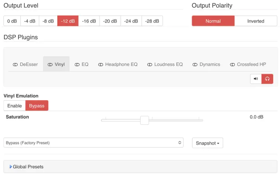This screenshot has height=177, width=280.
Task: Click the DeEsser link icon
Action: [15, 65]
